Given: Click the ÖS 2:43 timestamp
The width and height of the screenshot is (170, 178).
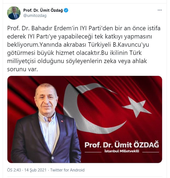Looking at the screenshot, I should [14, 170].
